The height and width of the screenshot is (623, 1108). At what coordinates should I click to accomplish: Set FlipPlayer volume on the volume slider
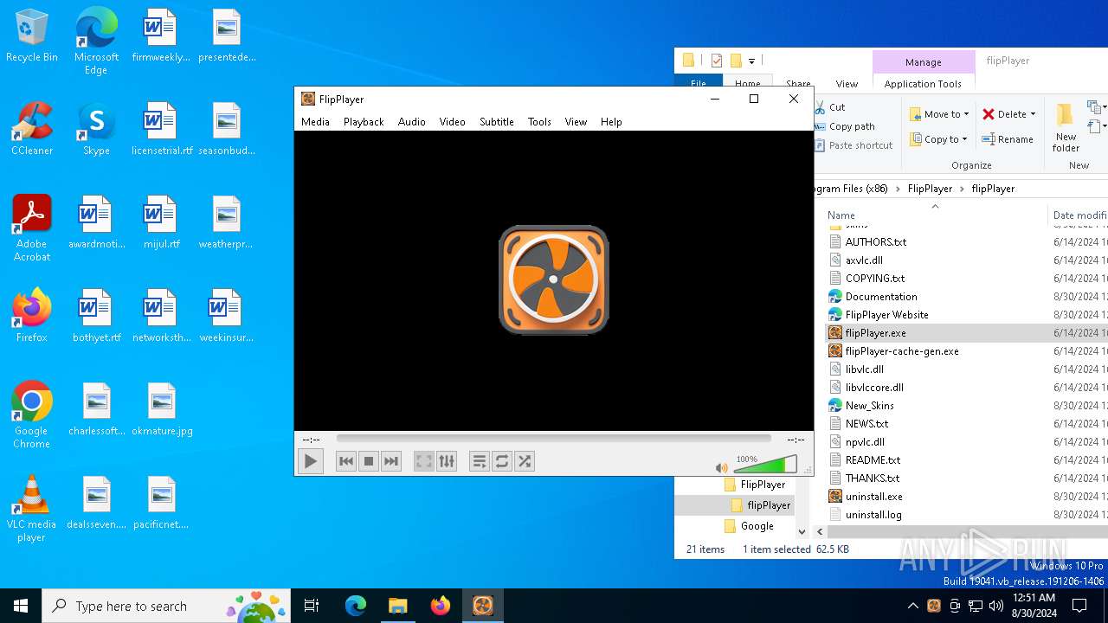pyautogui.click(x=765, y=465)
